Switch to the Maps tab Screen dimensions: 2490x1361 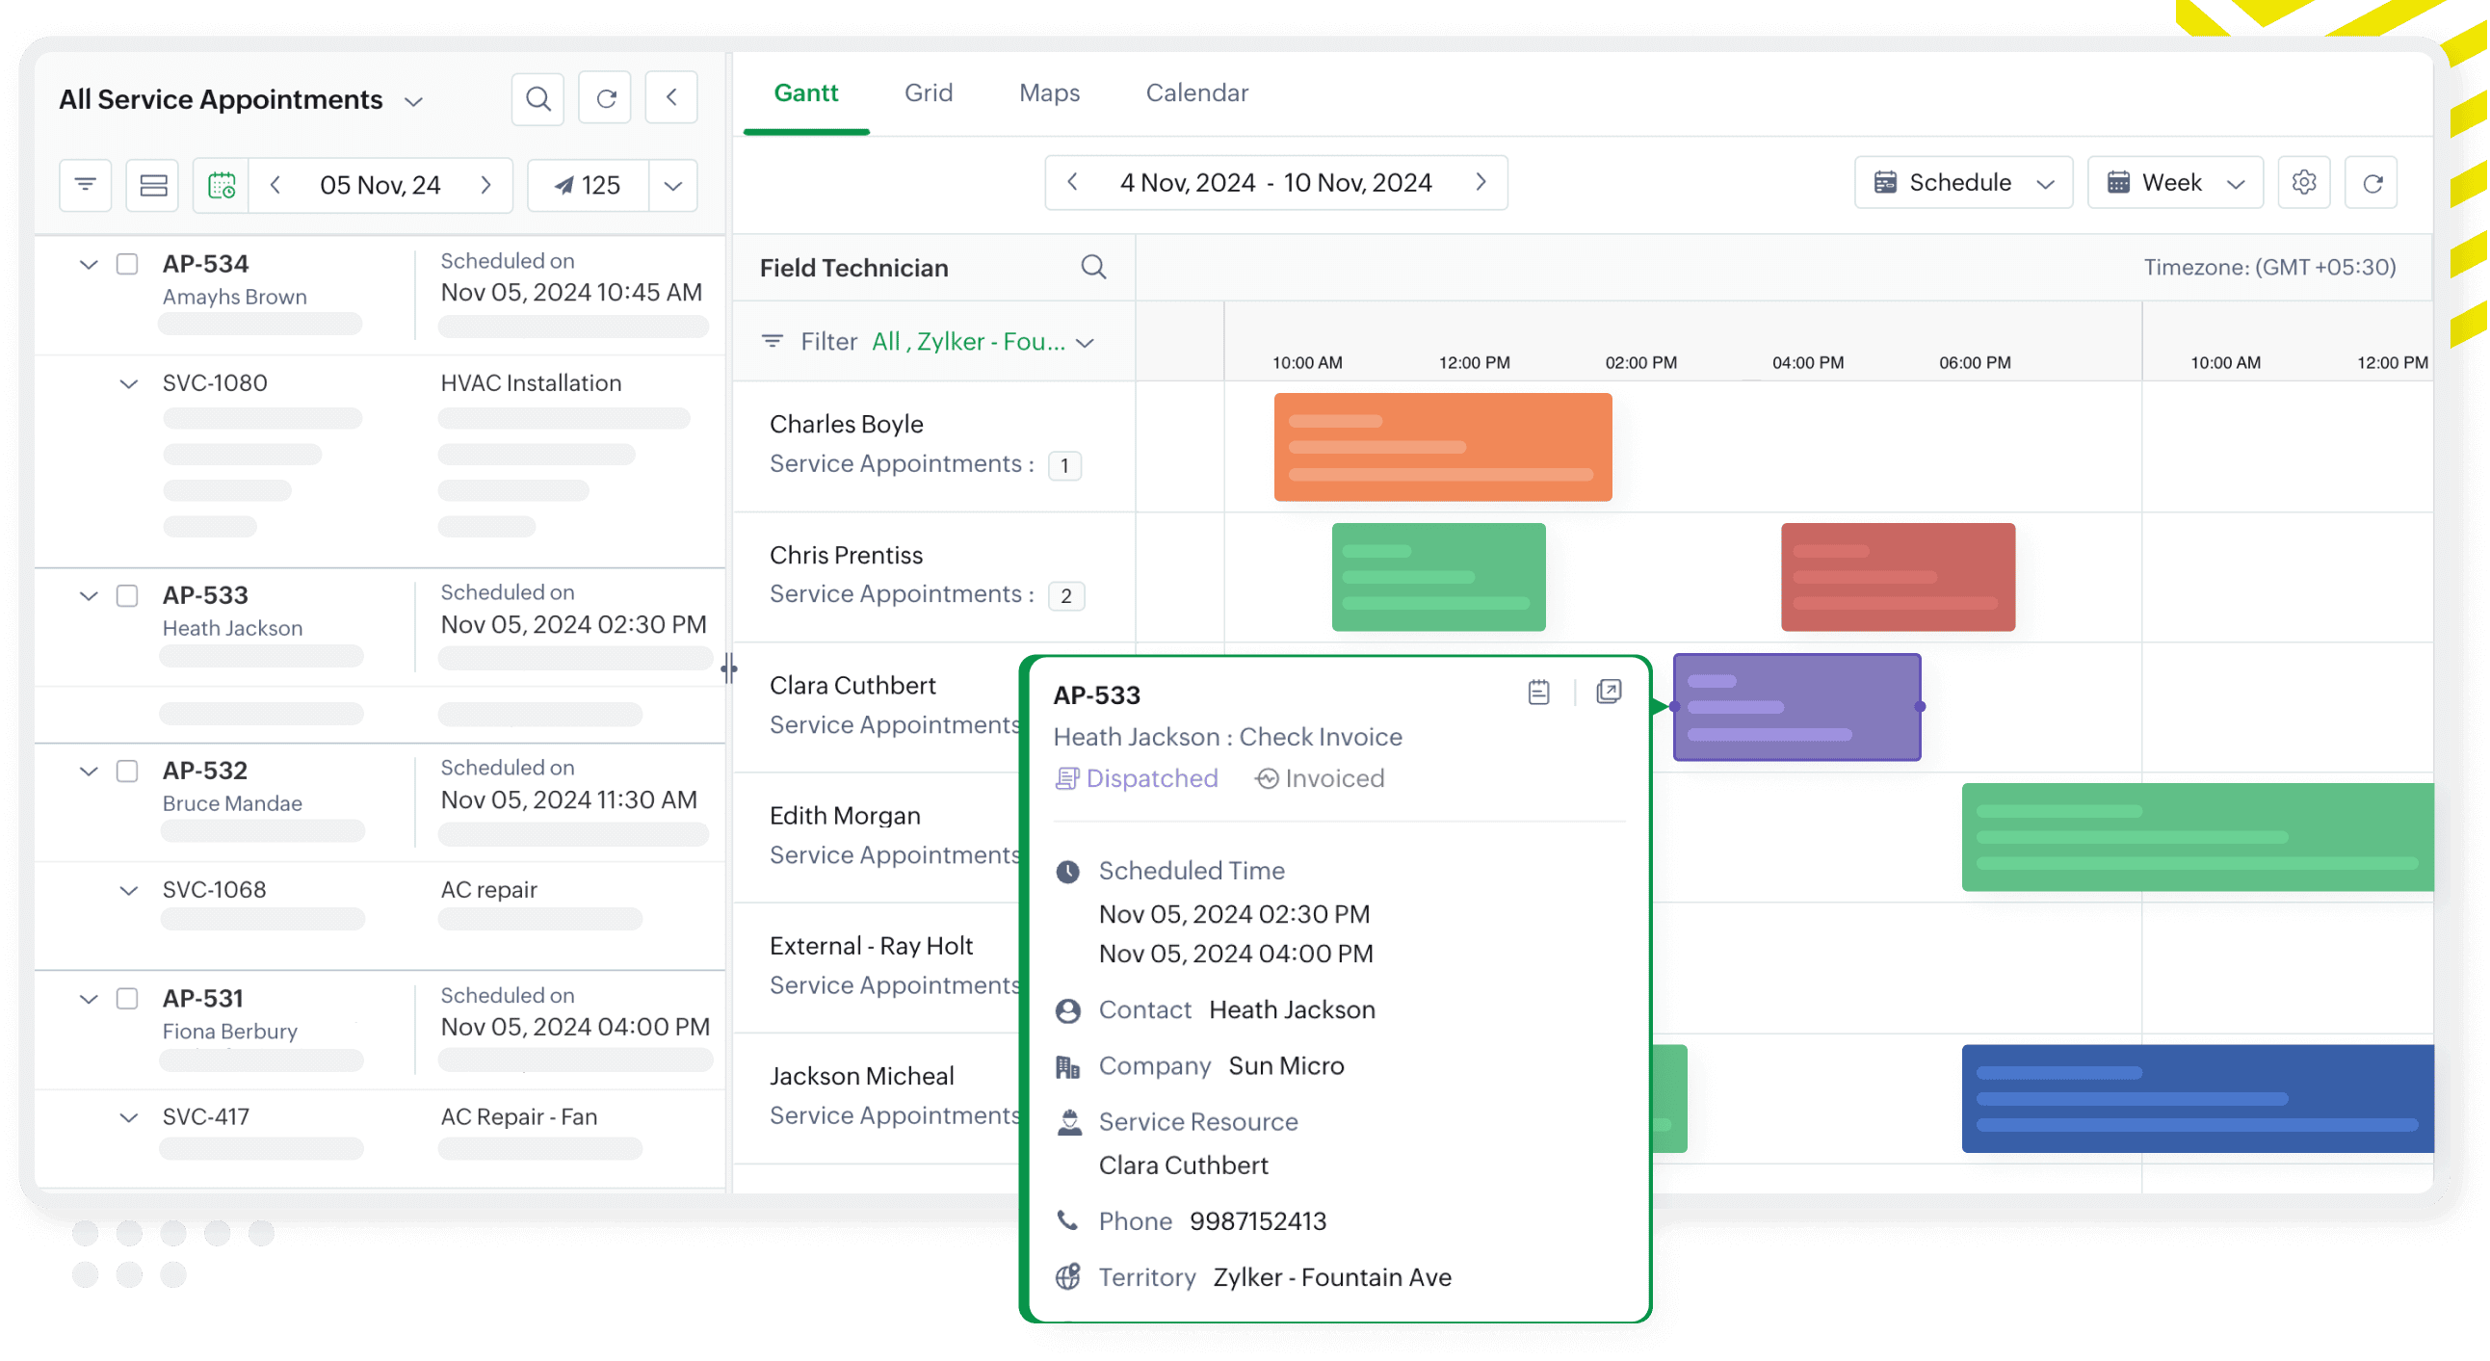click(x=1049, y=92)
